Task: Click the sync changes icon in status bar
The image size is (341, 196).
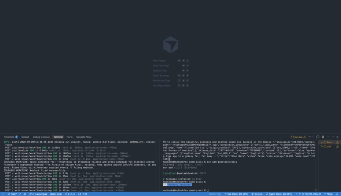Action: (x=19, y=194)
